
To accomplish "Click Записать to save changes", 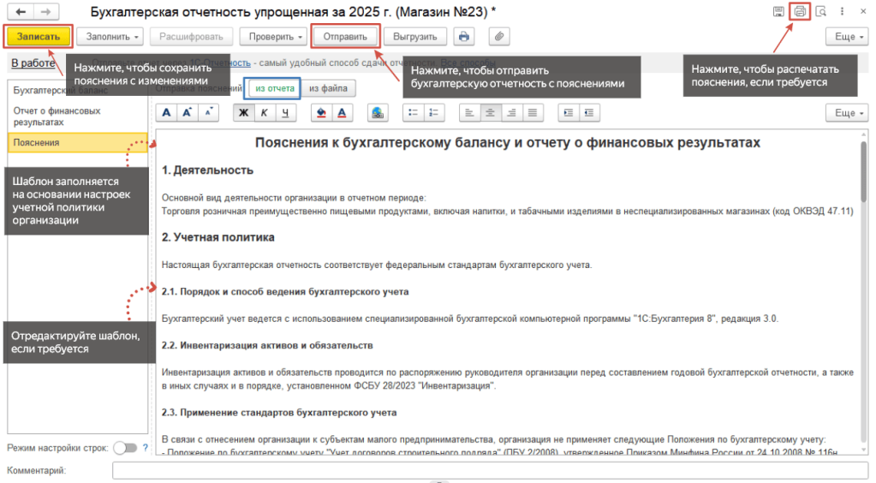I will coord(38,36).
